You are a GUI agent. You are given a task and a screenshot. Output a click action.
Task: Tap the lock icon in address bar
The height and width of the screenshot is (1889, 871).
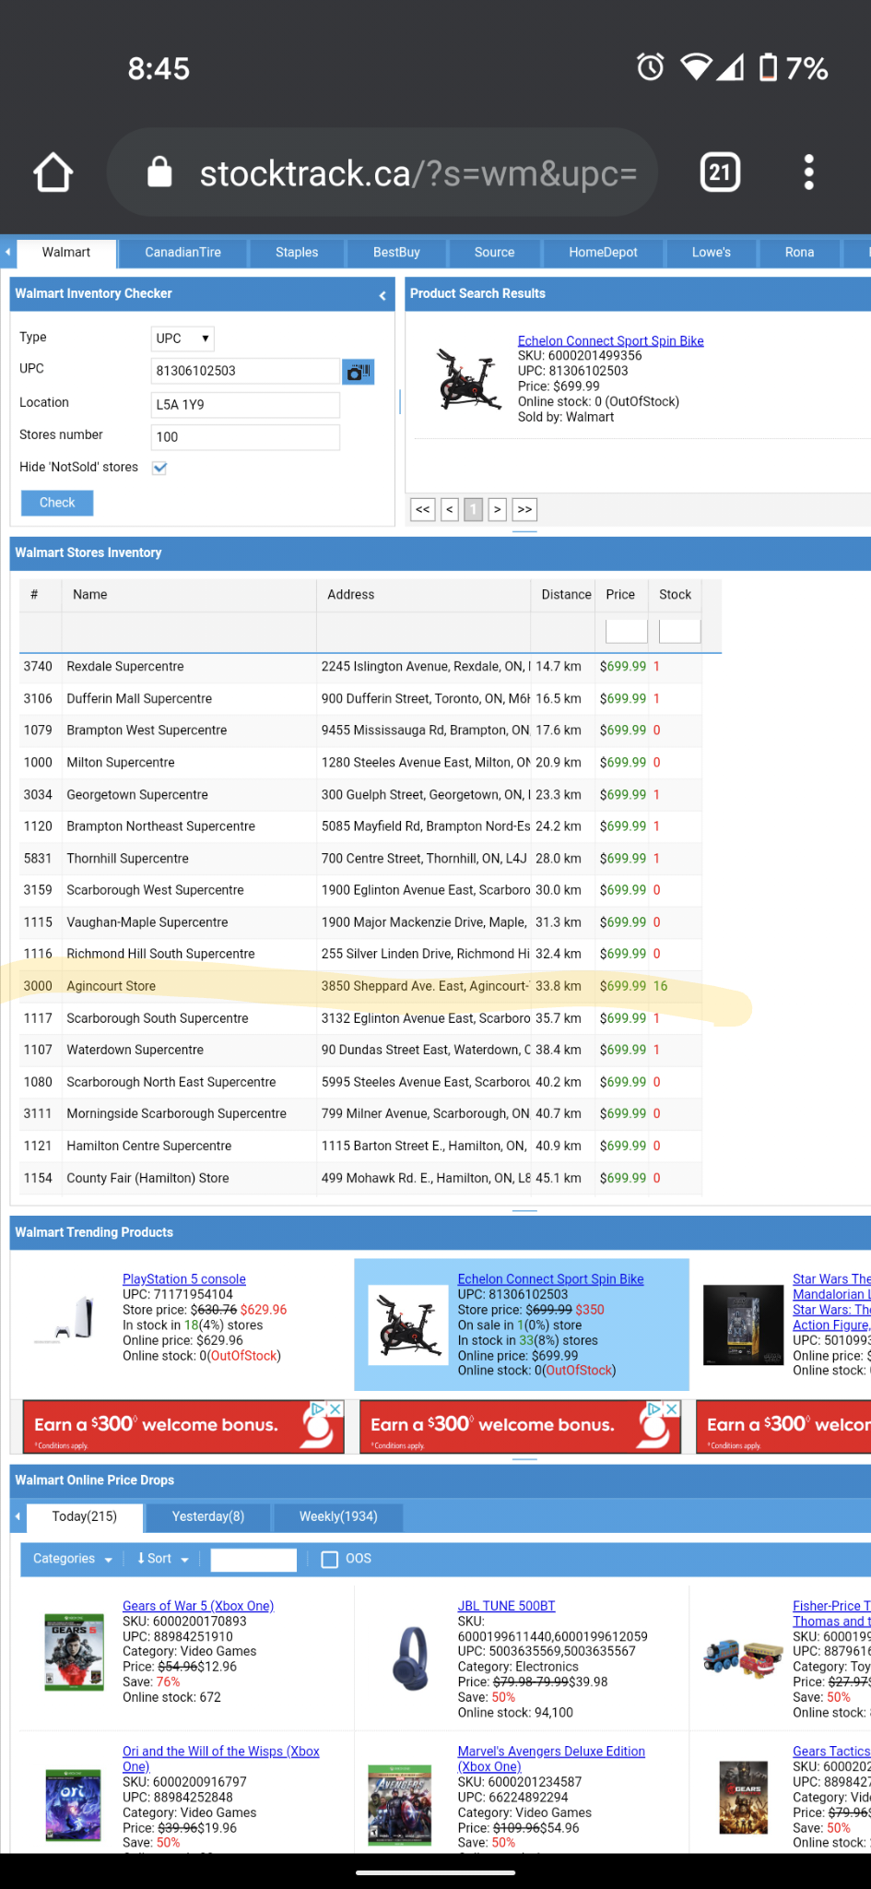point(159,172)
